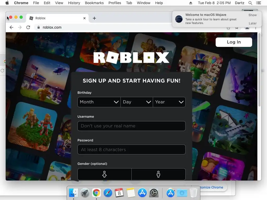
Task: Select the male gender icon
Action: point(158,174)
